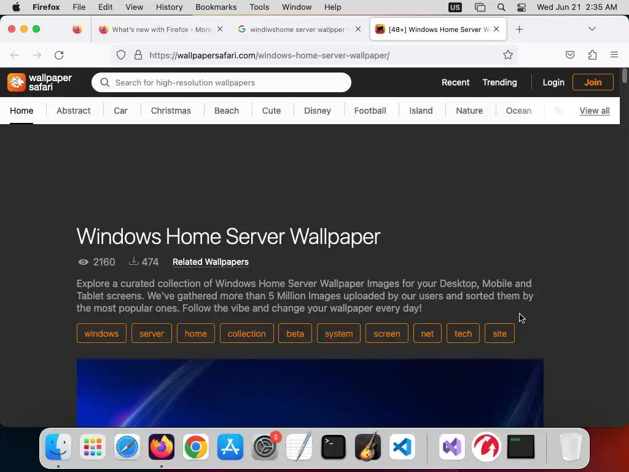
Task: Select the Abstract category
Action: click(74, 111)
